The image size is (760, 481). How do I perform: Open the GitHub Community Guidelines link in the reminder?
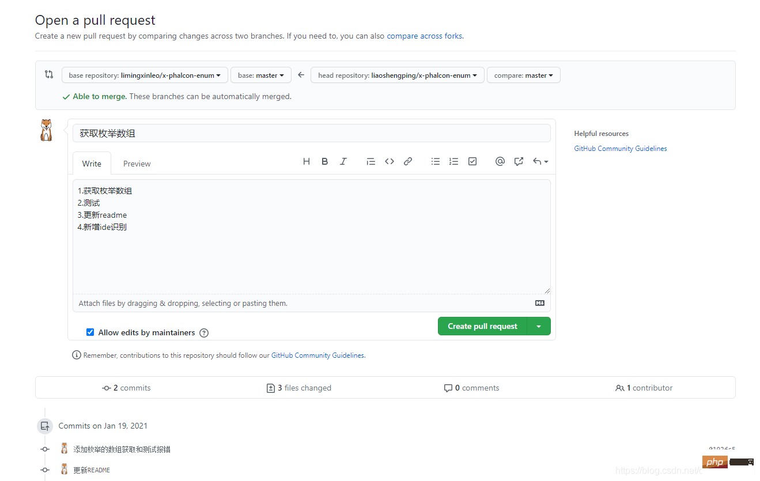pos(317,355)
